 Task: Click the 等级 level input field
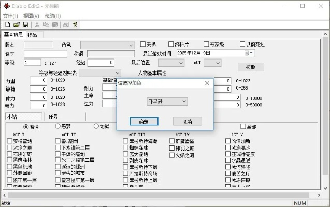coord(33,63)
